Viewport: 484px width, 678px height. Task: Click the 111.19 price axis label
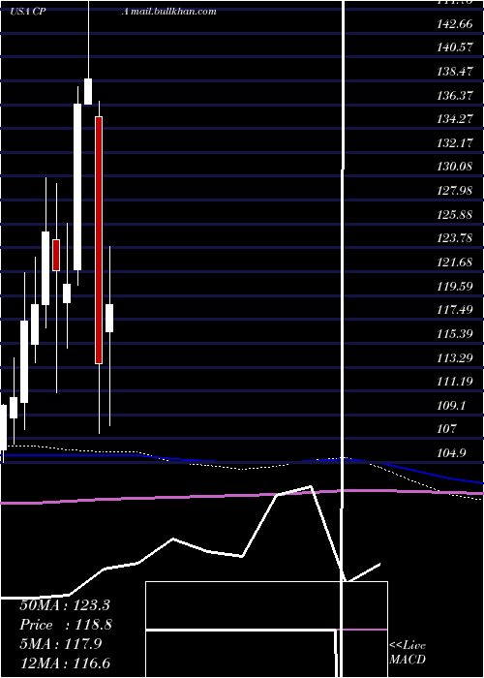click(x=455, y=382)
